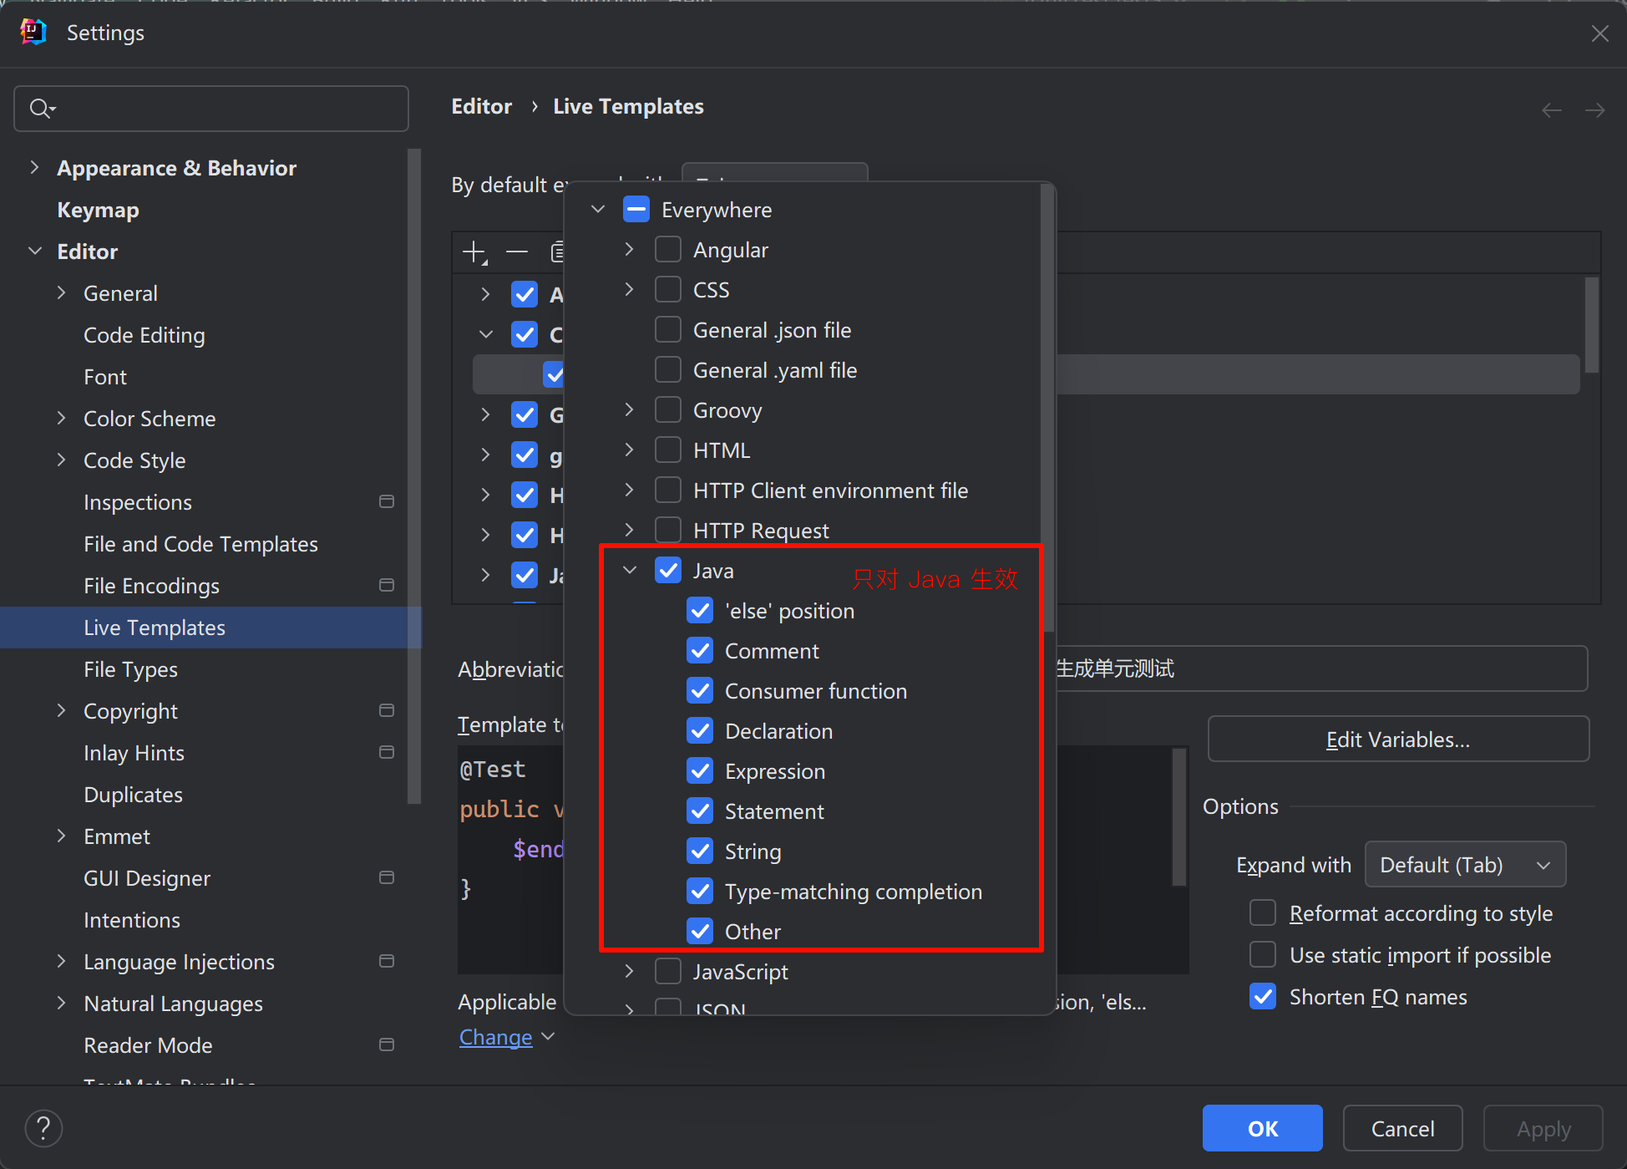Select Live Templates from Editor menu
Image resolution: width=1627 pixels, height=1169 pixels.
pyautogui.click(x=153, y=627)
